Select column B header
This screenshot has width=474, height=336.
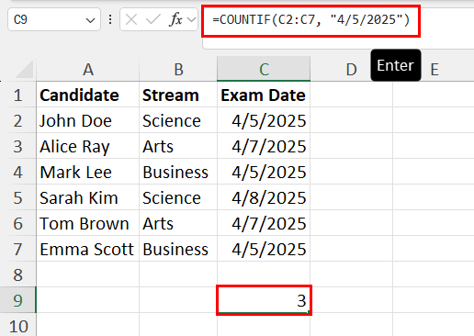click(178, 69)
